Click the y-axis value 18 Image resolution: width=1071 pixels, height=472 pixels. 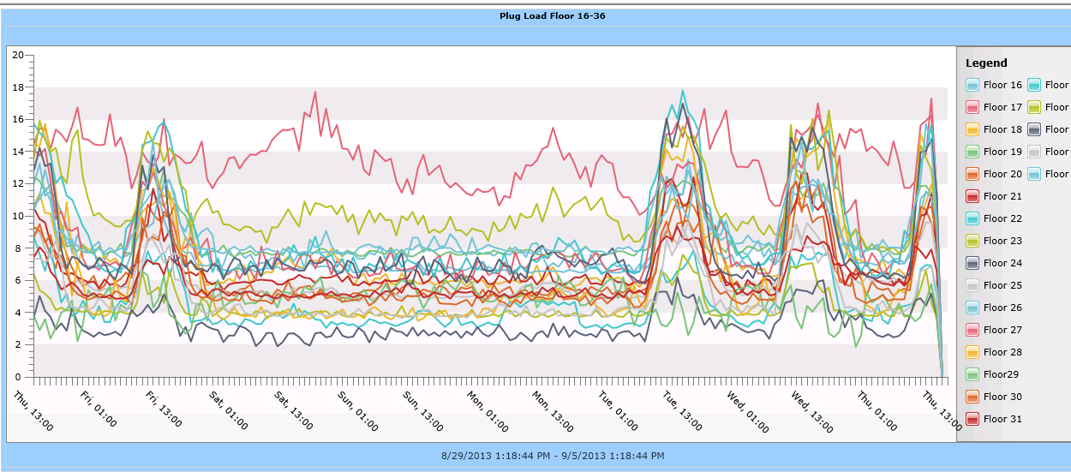click(x=17, y=87)
